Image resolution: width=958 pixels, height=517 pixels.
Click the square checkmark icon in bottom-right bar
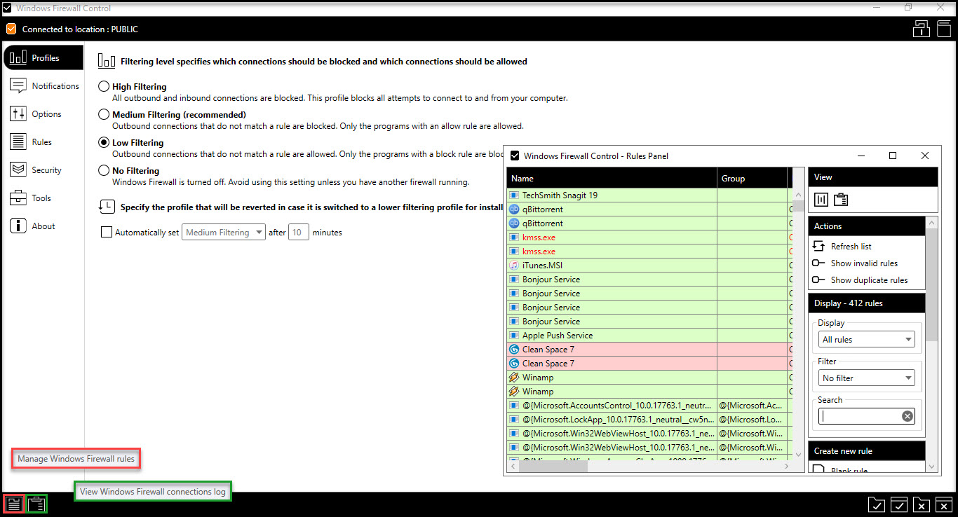pyautogui.click(x=899, y=504)
